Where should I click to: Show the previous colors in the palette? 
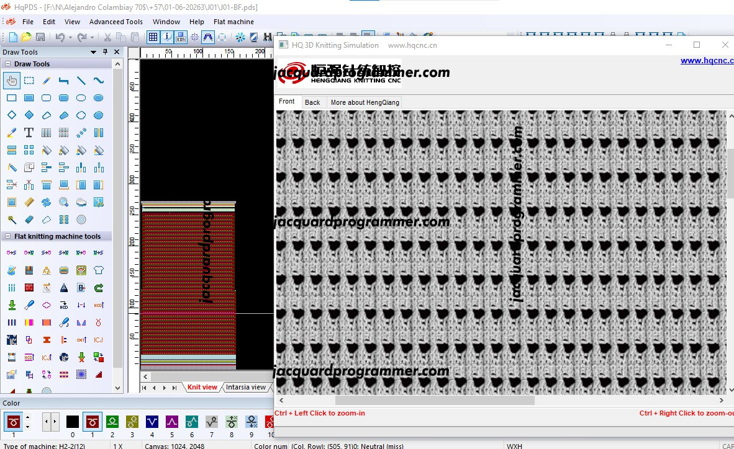coord(47,422)
